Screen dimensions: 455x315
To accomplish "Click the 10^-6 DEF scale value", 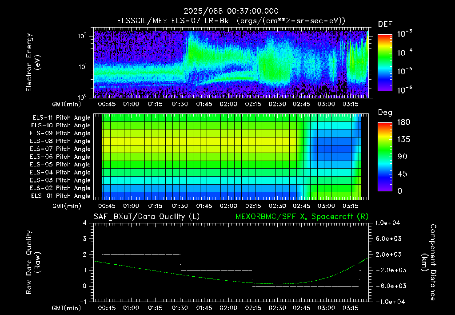I will 404,90.
